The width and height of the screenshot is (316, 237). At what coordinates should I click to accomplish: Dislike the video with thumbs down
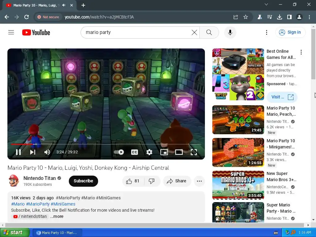pos(152,181)
